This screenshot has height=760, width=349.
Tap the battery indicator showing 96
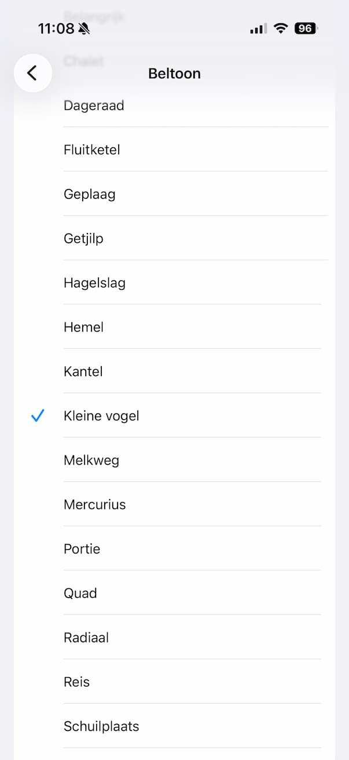(x=306, y=27)
